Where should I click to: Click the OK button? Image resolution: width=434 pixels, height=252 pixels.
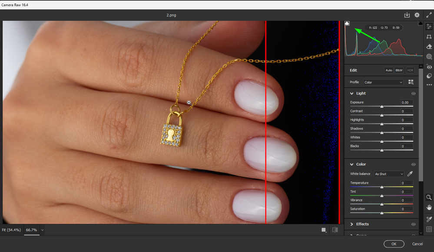click(394, 244)
